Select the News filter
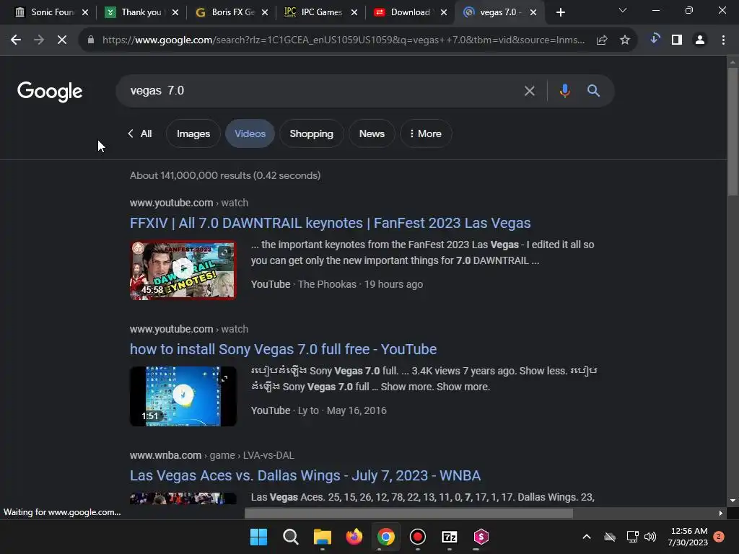The height and width of the screenshot is (554, 739). click(x=372, y=133)
